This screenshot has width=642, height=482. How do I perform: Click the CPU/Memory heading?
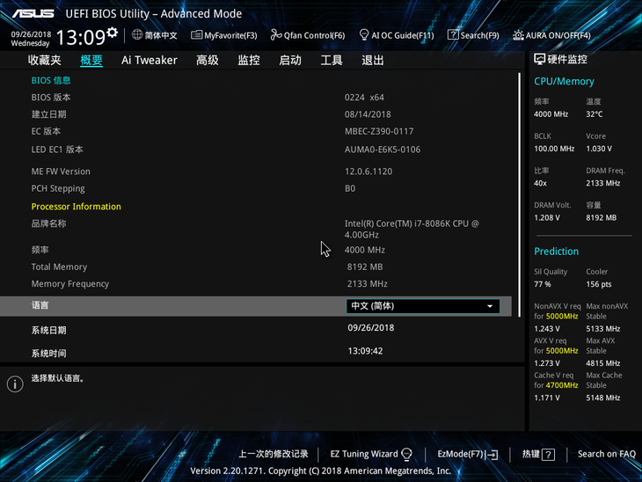coord(564,82)
